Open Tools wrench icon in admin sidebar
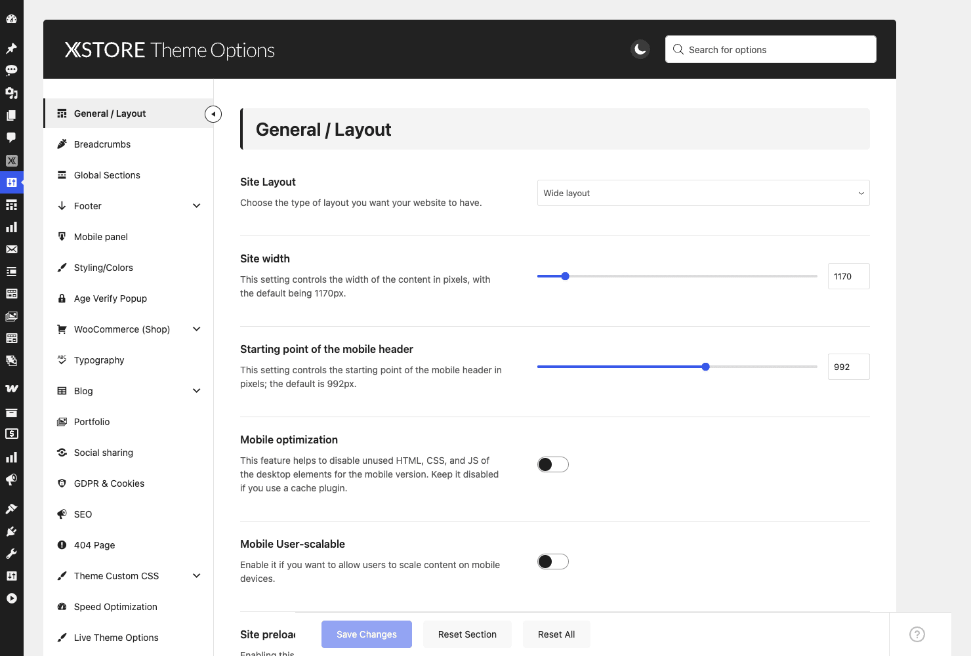The width and height of the screenshot is (971, 656). click(x=11, y=554)
